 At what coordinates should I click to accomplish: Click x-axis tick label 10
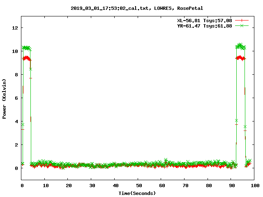(46, 186)
